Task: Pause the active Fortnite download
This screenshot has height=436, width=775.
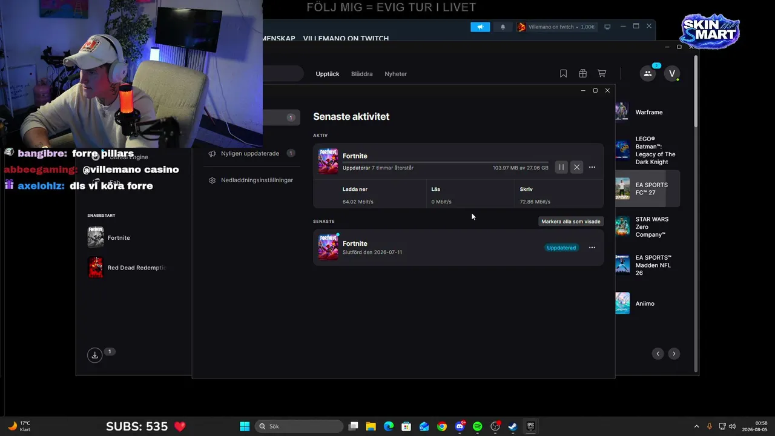Action: point(561,167)
